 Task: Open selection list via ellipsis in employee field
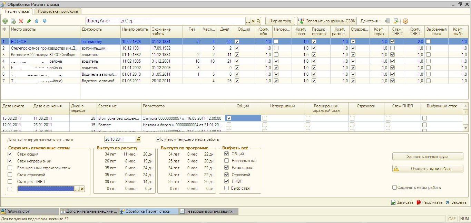[x=248, y=21]
